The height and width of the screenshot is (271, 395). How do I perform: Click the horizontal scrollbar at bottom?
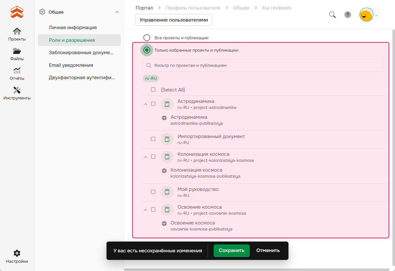[x=257, y=270]
